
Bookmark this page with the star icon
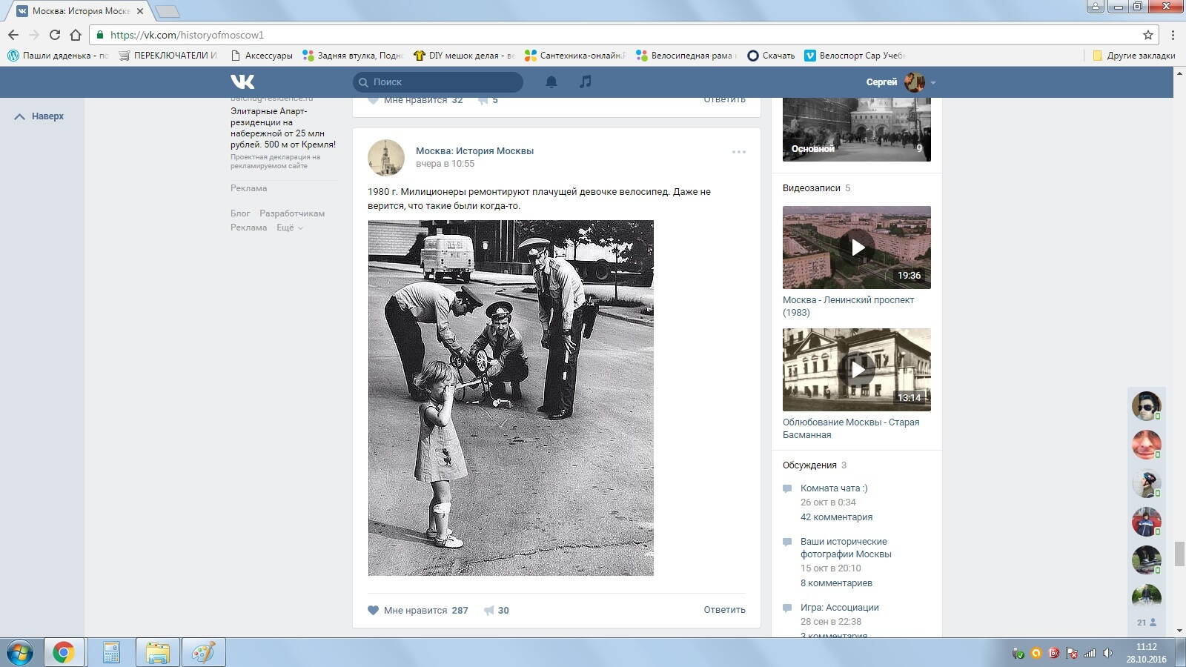click(x=1148, y=35)
